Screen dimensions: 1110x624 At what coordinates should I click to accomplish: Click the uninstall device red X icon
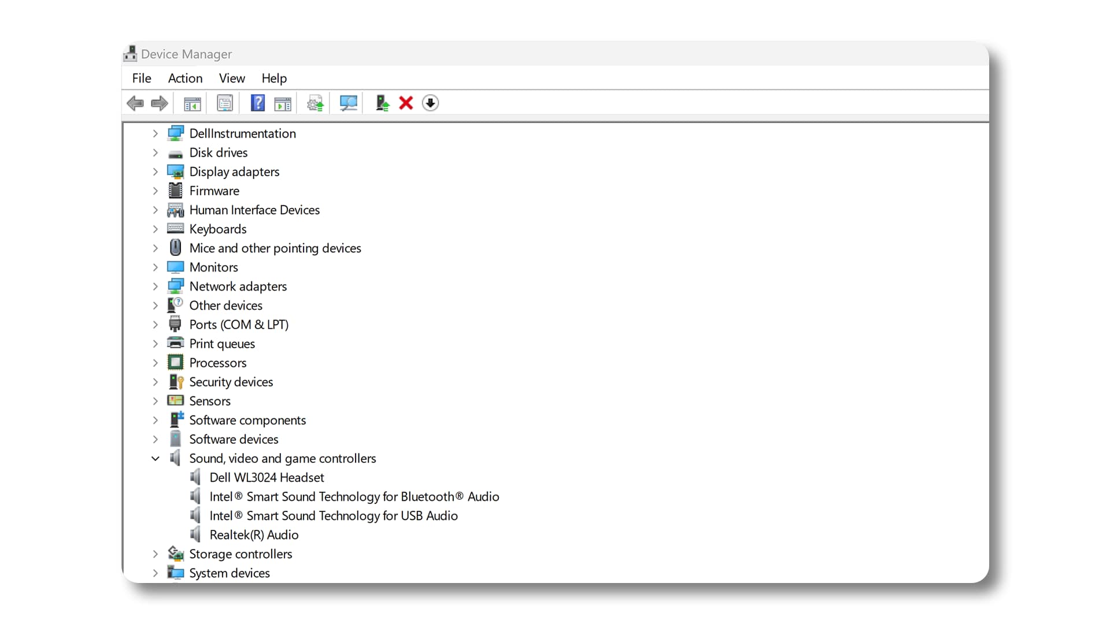(x=406, y=103)
